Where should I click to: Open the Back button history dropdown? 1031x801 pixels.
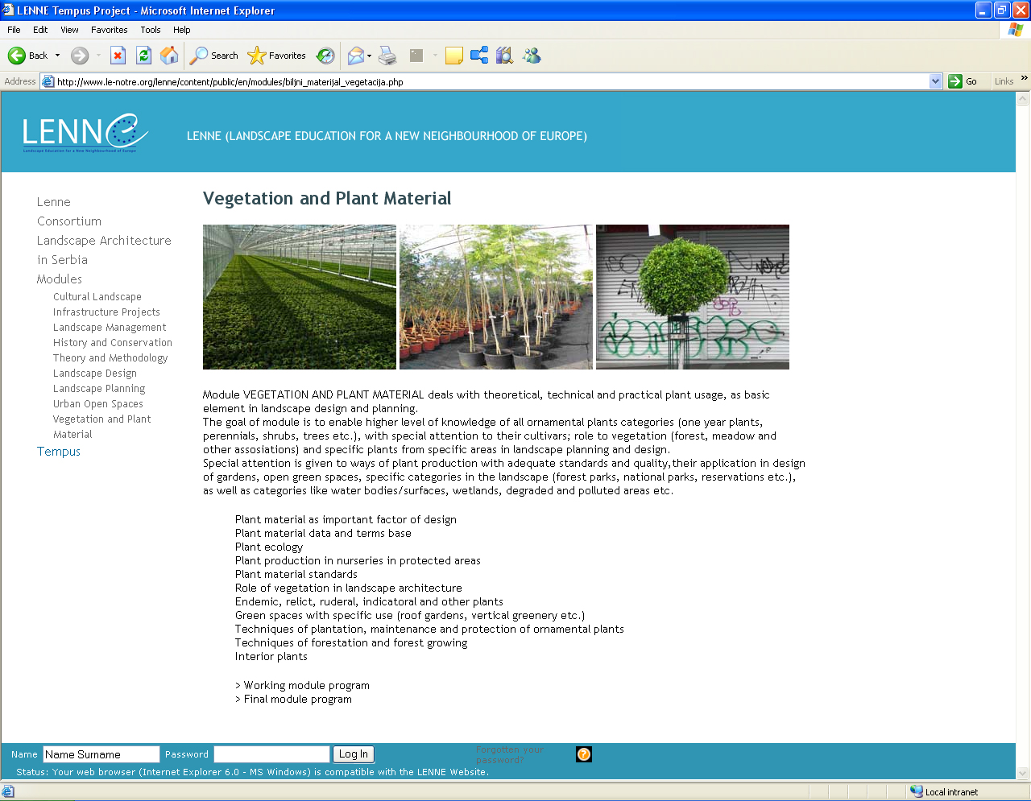pyautogui.click(x=57, y=56)
